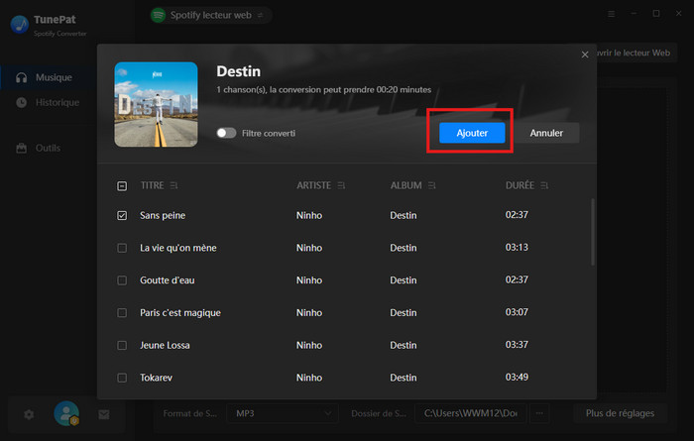The image size is (694, 441).
Task: Sort tracks using the ARTISTE sort icon
Action: [342, 185]
